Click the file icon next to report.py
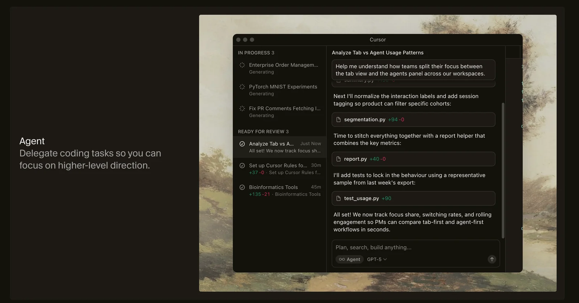This screenshot has width=579, height=303. click(339, 159)
